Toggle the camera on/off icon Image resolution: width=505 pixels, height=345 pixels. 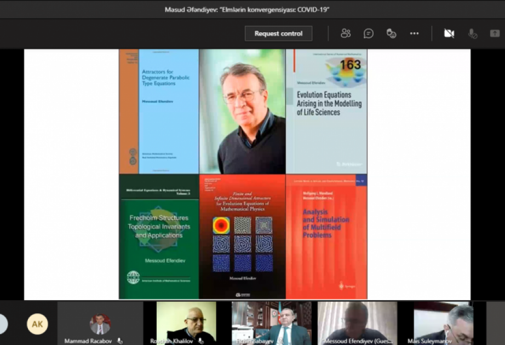click(449, 33)
